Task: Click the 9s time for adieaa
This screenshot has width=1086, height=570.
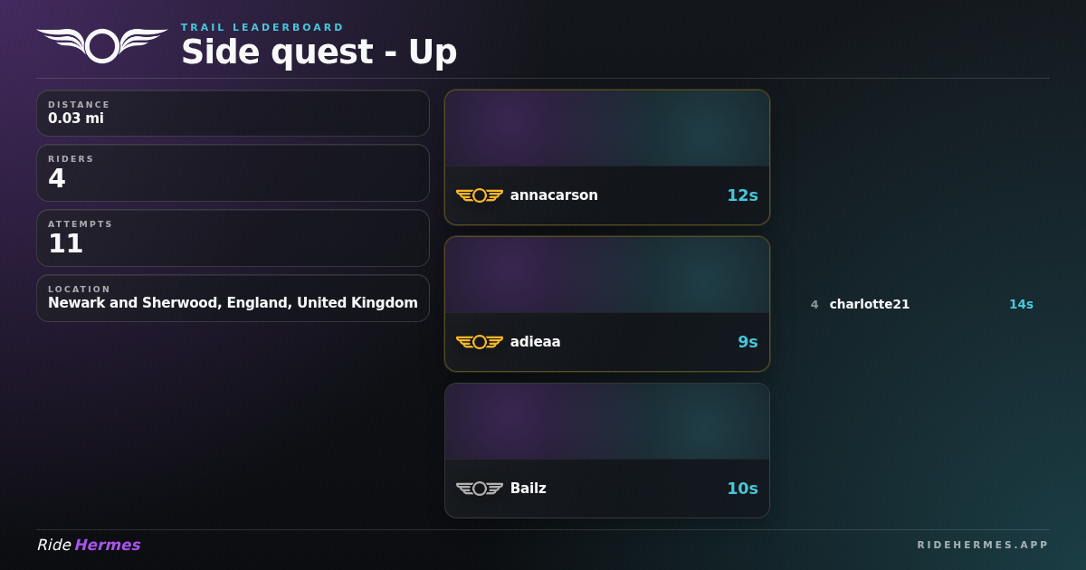Action: 748,342
